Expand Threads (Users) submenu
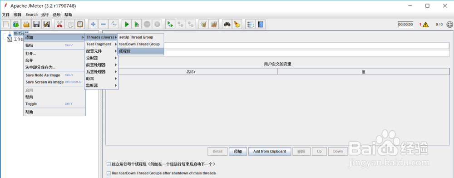The width and height of the screenshot is (454, 178). (101, 37)
